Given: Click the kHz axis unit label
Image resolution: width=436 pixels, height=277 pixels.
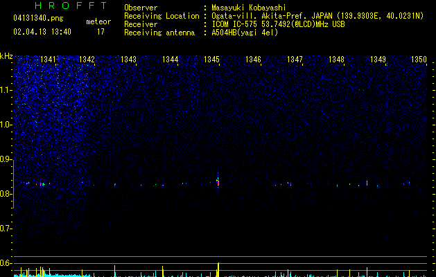Looking at the screenshot, I should click(x=6, y=56).
